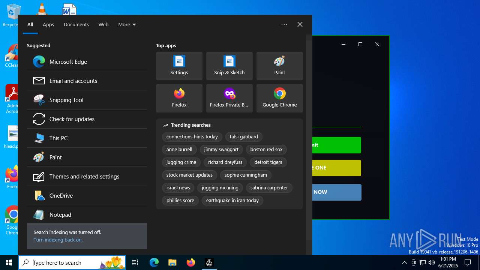Search trending 'jugging crime'
Image resolution: width=480 pixels, height=270 pixels.
point(181,162)
